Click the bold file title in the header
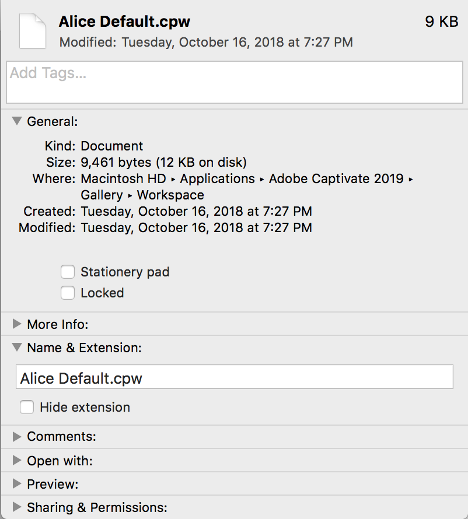This screenshot has width=468, height=519. (124, 22)
